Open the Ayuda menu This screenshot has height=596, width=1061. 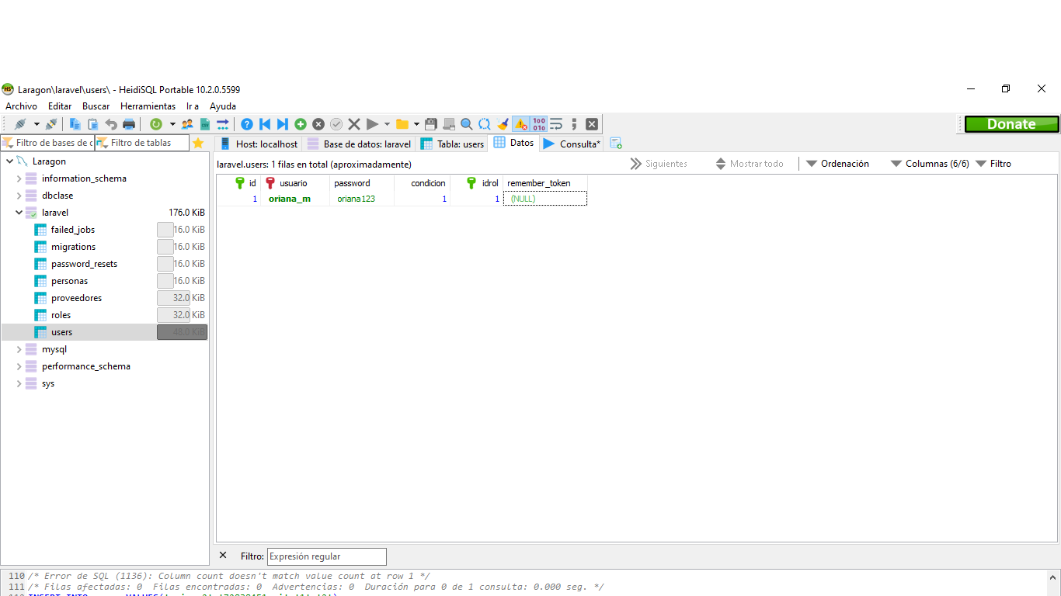(x=223, y=106)
